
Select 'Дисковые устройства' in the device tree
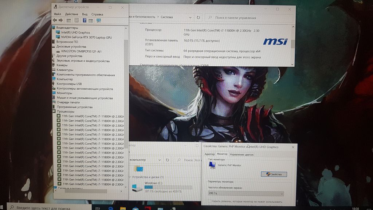[71, 47]
